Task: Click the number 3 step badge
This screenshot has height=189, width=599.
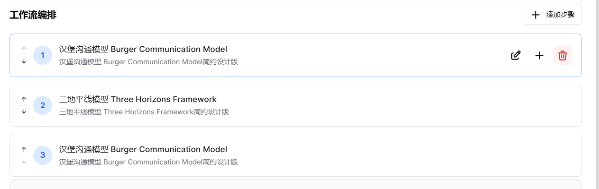Action: pyautogui.click(x=43, y=155)
